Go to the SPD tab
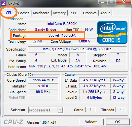 click(74, 13)
